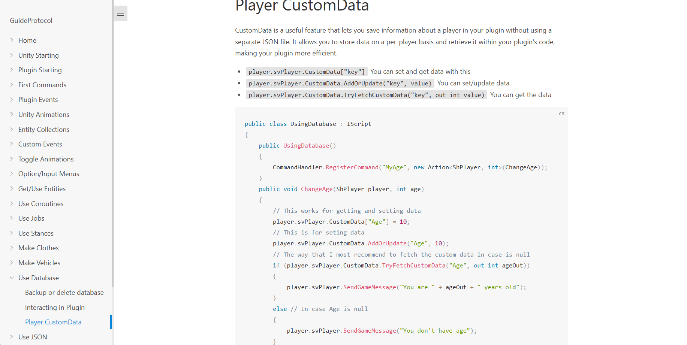
Task: Select the Player CustomData sidebar entry
Action: click(x=53, y=322)
